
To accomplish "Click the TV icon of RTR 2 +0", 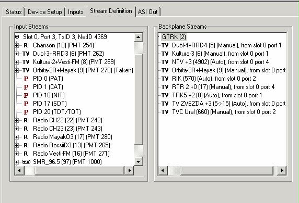I will coord(165,87).
